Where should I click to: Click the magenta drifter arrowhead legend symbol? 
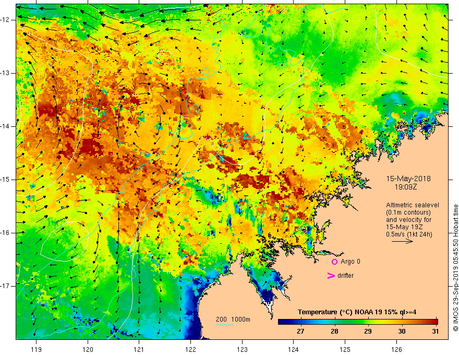[331, 276]
